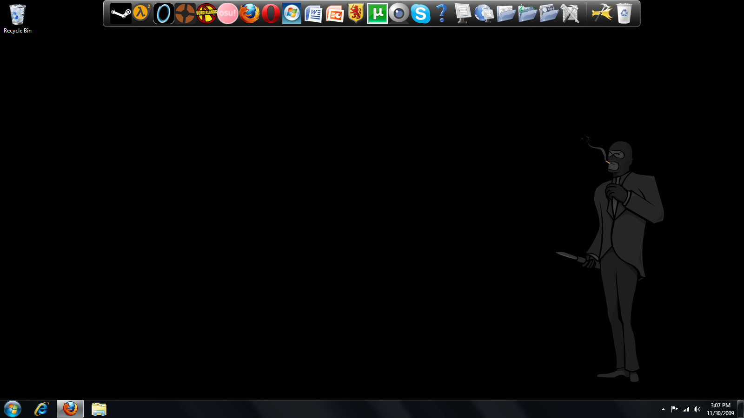This screenshot has height=418, width=744.
Task: Switch to Firefox in the taskbar
Action: (70, 409)
